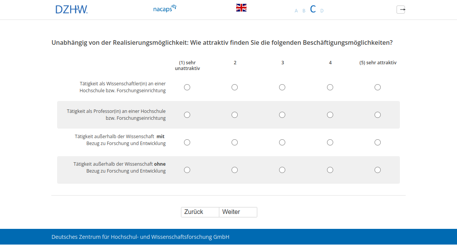Choose largest font size D
This screenshot has height=248, width=457.
[x=322, y=11]
